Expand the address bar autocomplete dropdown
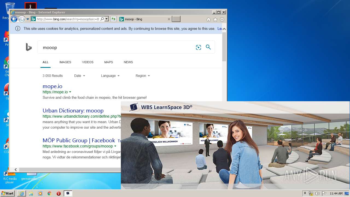This screenshot has height=197, width=350. point(107,19)
